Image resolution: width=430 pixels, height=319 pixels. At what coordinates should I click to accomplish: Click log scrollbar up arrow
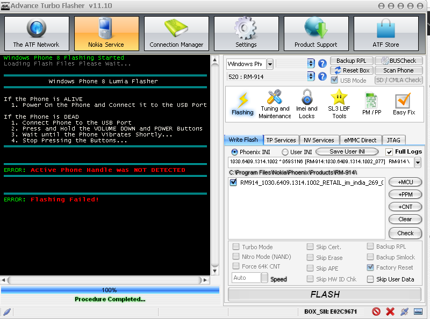(215, 60)
